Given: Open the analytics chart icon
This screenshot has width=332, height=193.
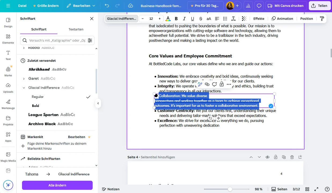Looking at the screenshot, I should point(248,6).
